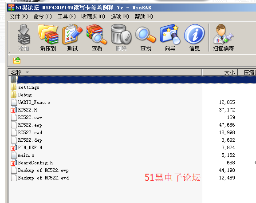The width and height of the screenshot is (256, 203).
Task: Click the size value 12,865
Action: pos(227,102)
